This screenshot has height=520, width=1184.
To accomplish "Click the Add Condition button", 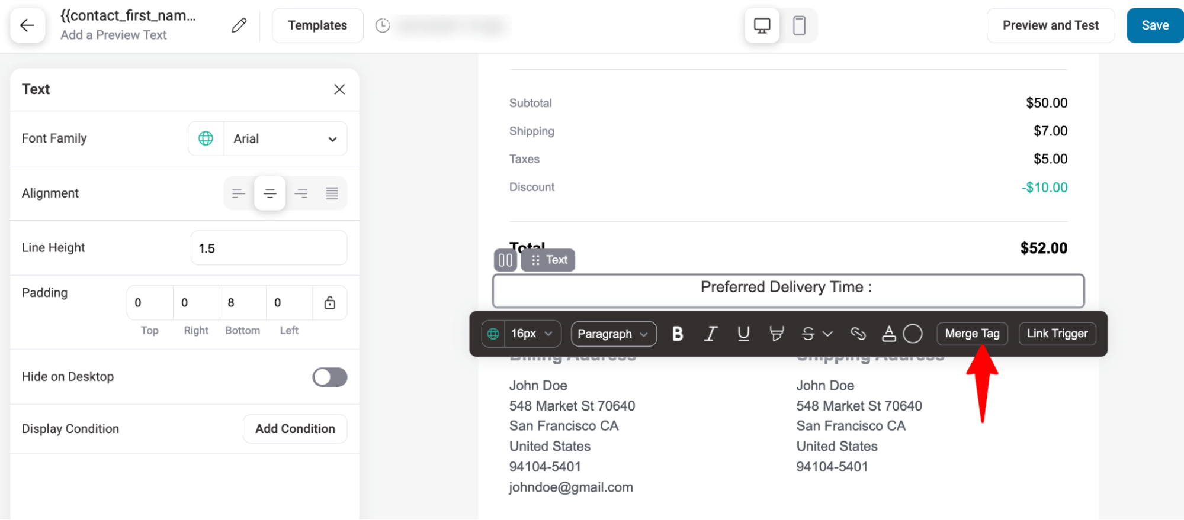I will (295, 429).
